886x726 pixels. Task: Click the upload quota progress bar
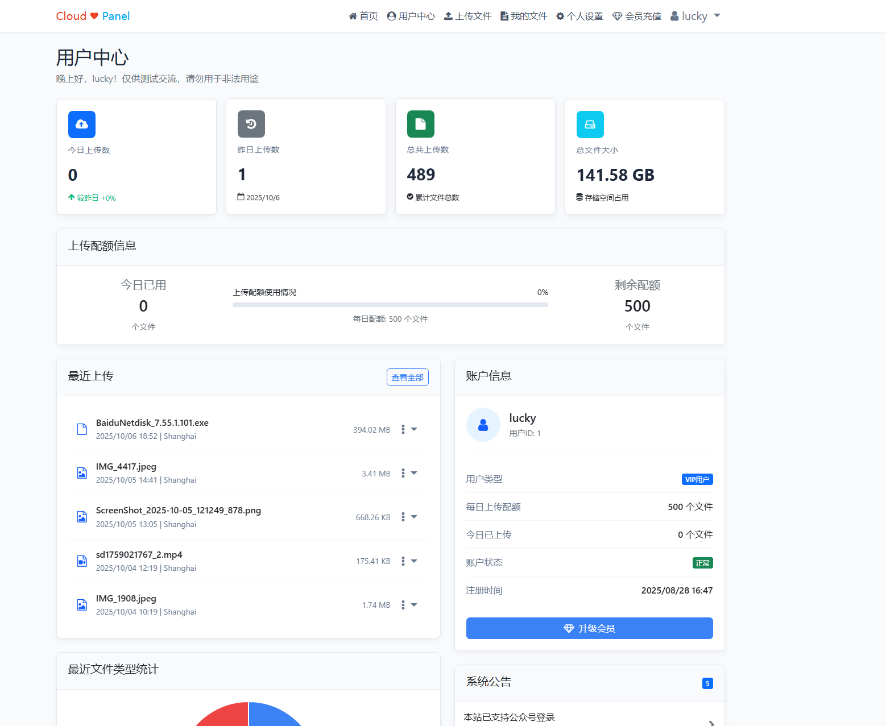point(390,305)
